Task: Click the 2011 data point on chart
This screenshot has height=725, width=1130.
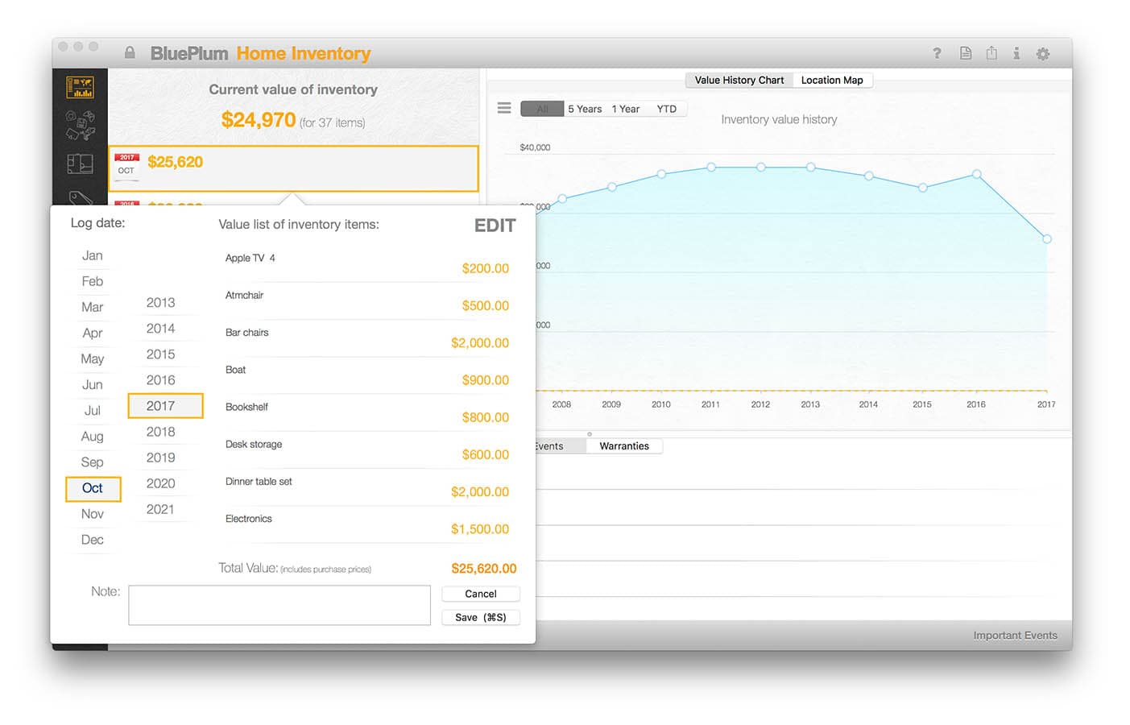Action: 711,167
